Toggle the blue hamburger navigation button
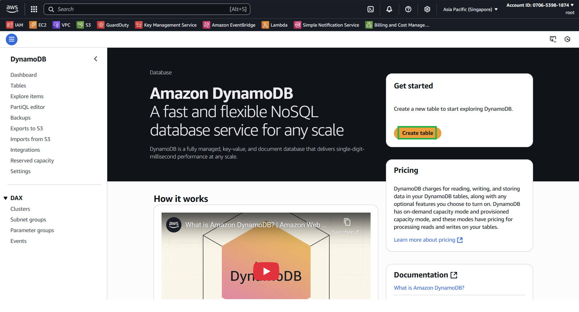Image resolution: width=579 pixels, height=312 pixels. point(12,39)
